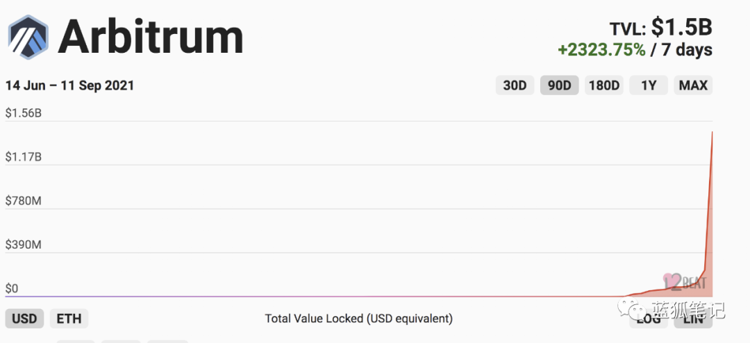
Task: Click the +2323.75% seven-day change
Action: point(601,50)
